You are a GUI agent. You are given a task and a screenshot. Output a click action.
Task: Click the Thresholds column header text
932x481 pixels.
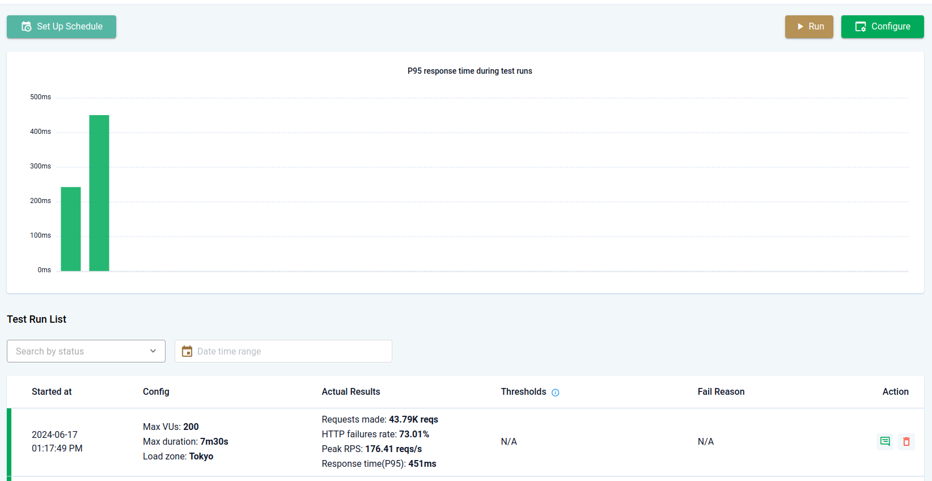tap(523, 392)
